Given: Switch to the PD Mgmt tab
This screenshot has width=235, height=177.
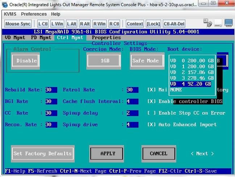Looking at the screenshot, I should coord(41,37).
